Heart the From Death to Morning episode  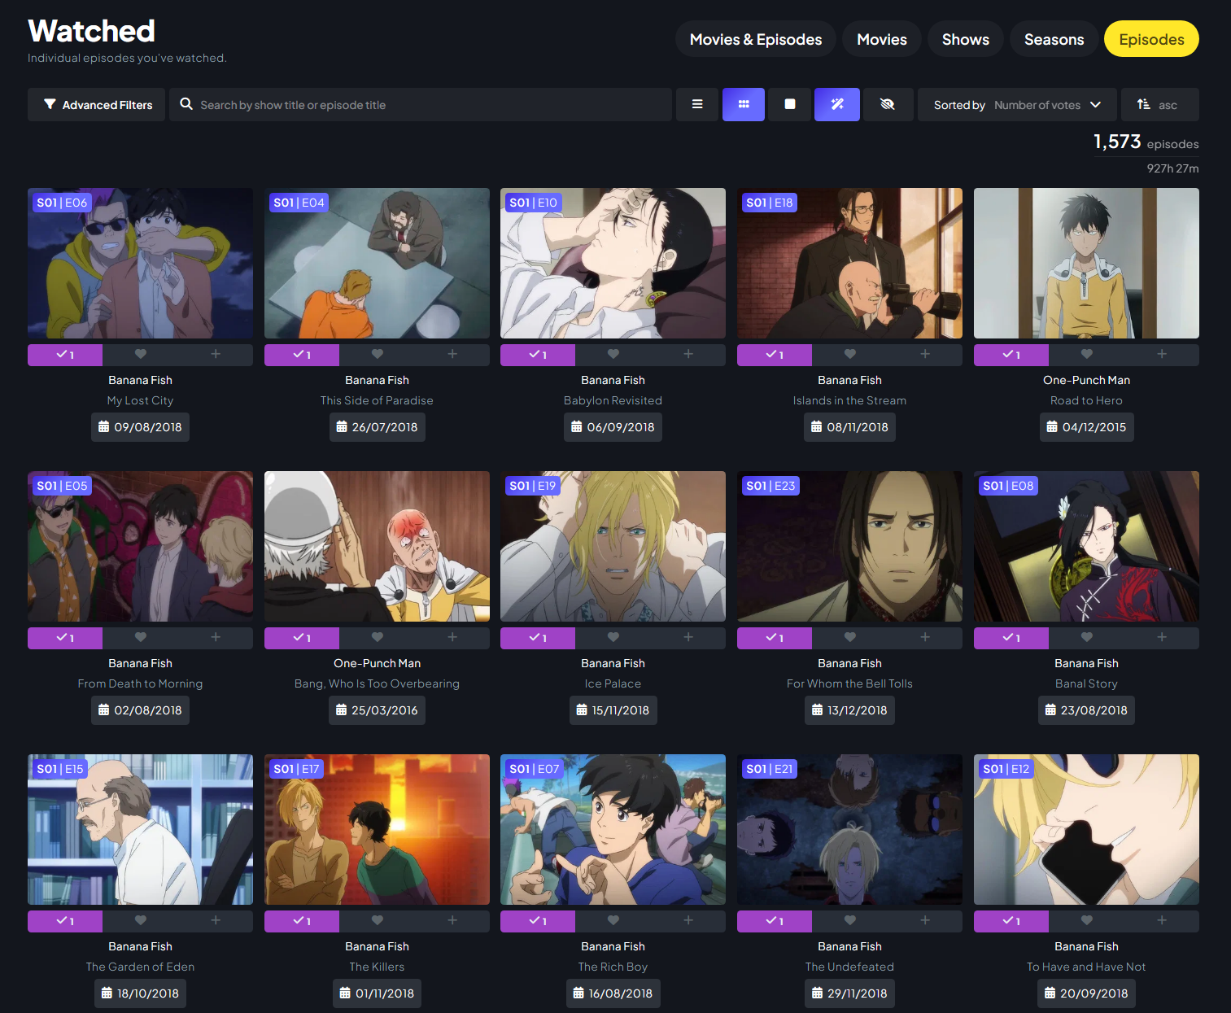[141, 638]
